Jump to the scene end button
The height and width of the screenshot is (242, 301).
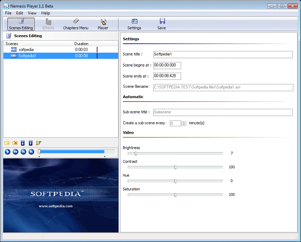[31, 152]
